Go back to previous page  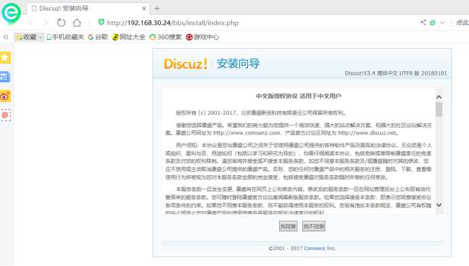tap(30, 22)
